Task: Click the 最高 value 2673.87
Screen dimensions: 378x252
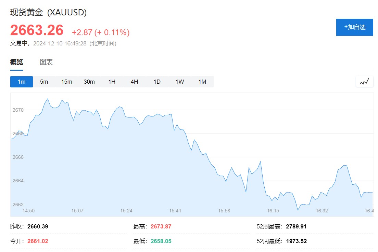Action: point(161,226)
